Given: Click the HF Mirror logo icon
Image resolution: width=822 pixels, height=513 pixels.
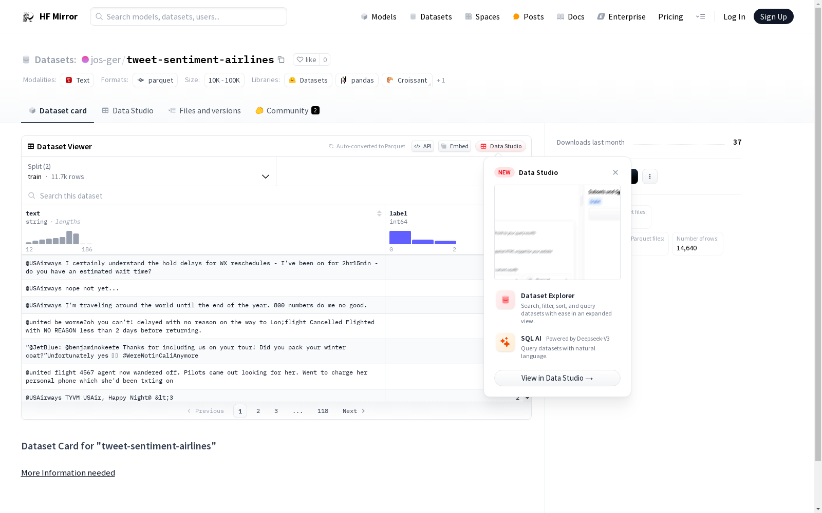Looking at the screenshot, I should point(28,17).
